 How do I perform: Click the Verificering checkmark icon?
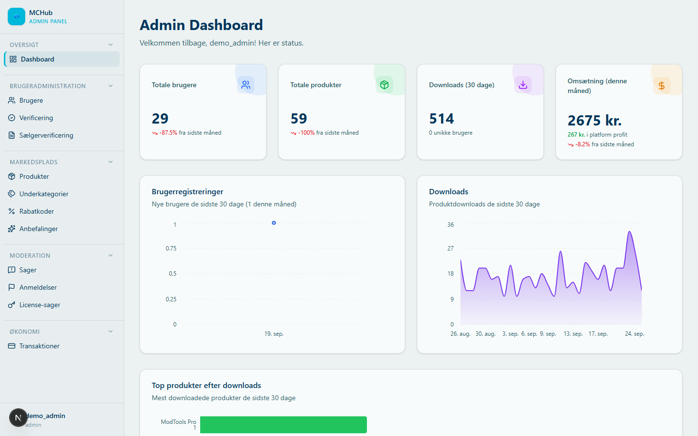coord(12,118)
